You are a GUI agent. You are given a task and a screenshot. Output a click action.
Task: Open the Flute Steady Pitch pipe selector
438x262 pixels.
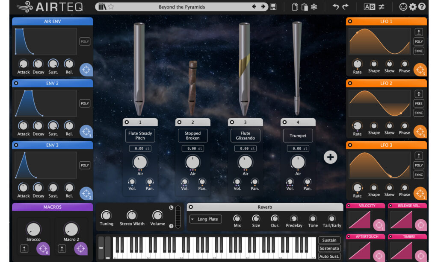coord(140,135)
